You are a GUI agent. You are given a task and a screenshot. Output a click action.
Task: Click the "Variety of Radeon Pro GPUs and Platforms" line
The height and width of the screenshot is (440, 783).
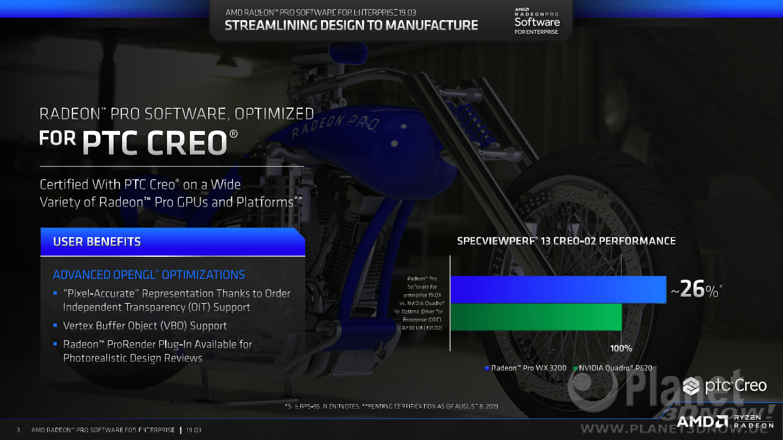(171, 202)
